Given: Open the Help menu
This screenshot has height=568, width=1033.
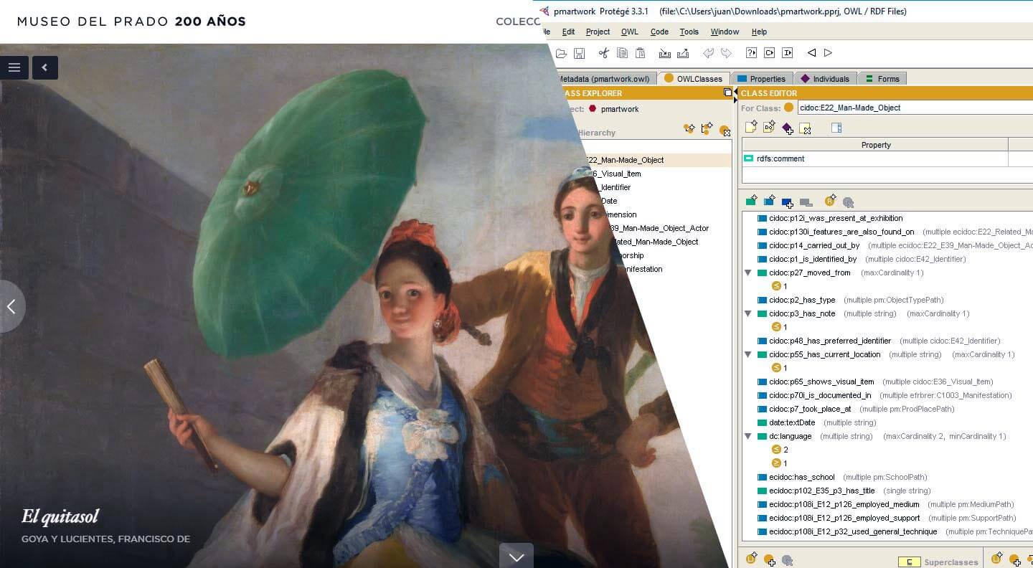Looking at the screenshot, I should pos(759,32).
